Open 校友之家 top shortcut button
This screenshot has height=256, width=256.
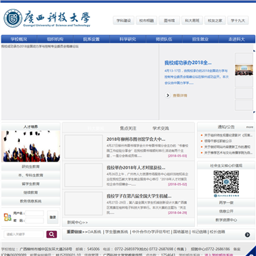(x=215, y=21)
